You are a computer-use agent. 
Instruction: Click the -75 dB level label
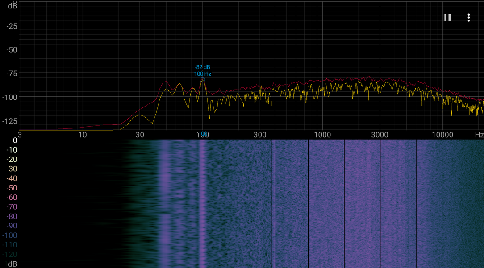(x=12, y=74)
